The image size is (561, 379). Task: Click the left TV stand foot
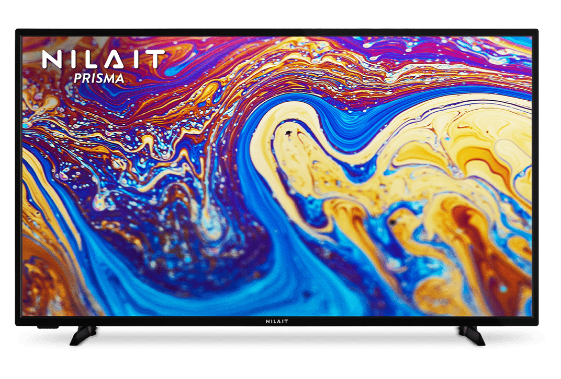[x=84, y=336]
